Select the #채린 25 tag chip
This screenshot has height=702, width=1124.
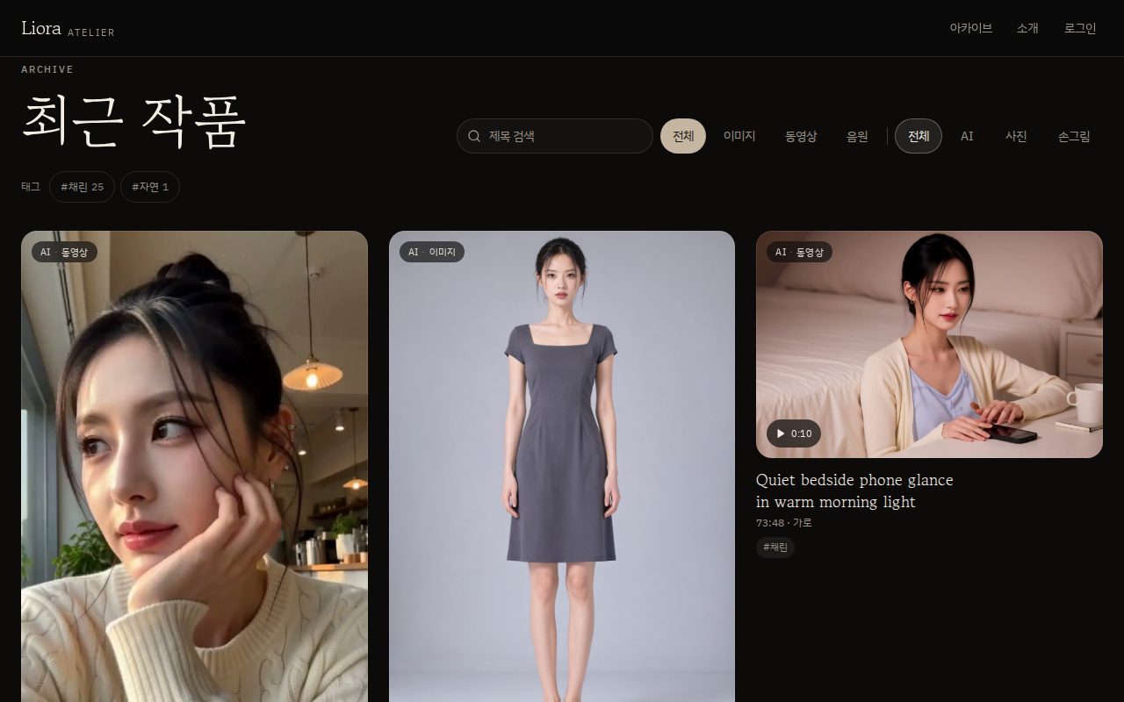tap(82, 187)
